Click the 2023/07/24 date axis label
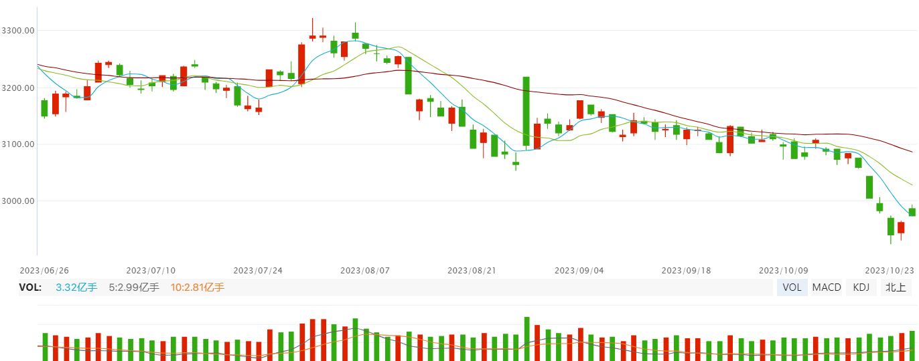Viewport: 919px width, 361px height. pyautogui.click(x=258, y=271)
